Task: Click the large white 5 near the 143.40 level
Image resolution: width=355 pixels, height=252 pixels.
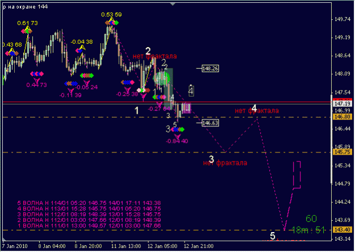Action: (x=273, y=236)
